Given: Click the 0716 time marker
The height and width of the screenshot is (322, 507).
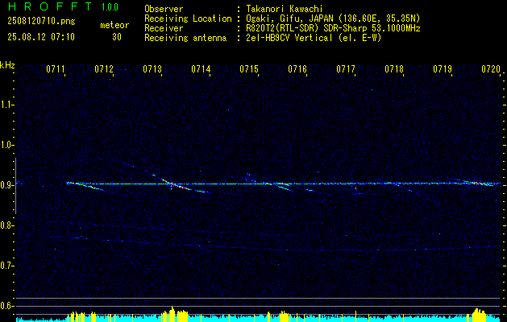Looking at the screenshot, I should pyautogui.click(x=297, y=68).
